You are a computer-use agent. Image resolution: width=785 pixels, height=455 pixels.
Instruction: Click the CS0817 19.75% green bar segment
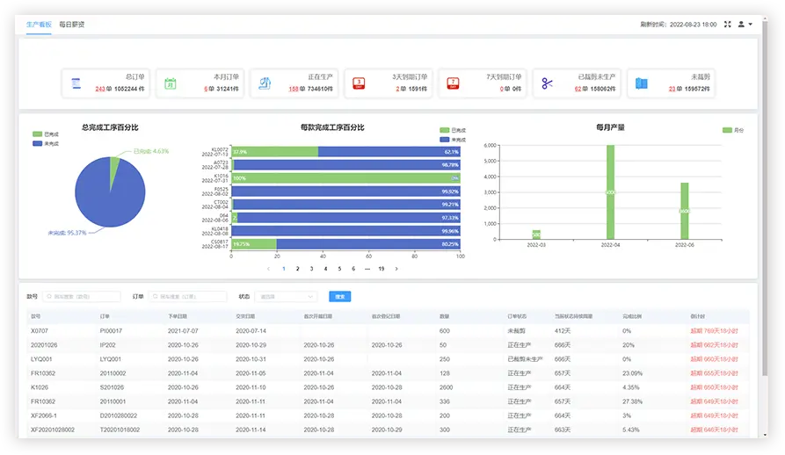(x=254, y=244)
